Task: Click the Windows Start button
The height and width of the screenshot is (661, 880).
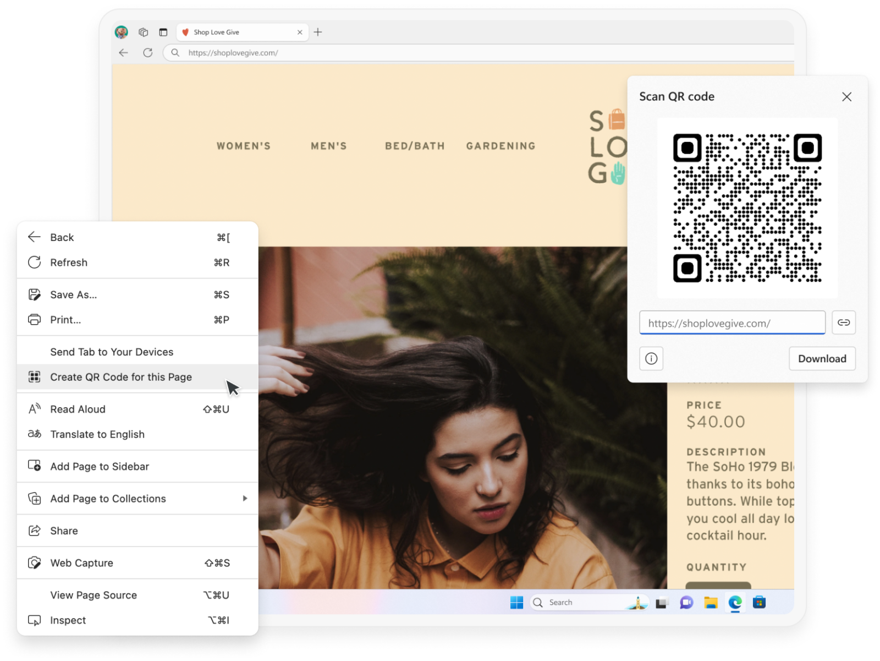Action: (x=516, y=603)
